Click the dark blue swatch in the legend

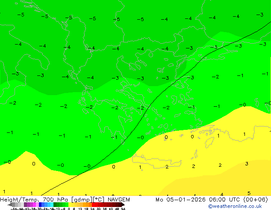(40, 204)
